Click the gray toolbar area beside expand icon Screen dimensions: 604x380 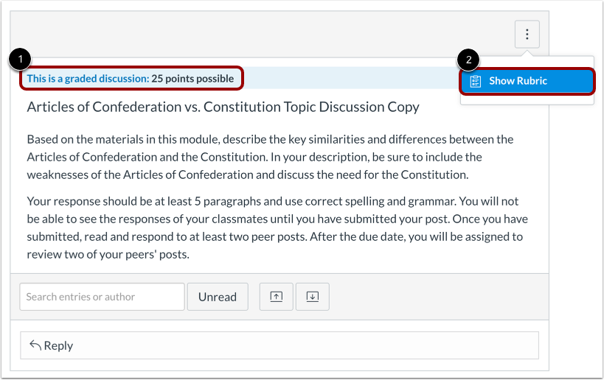point(438,297)
